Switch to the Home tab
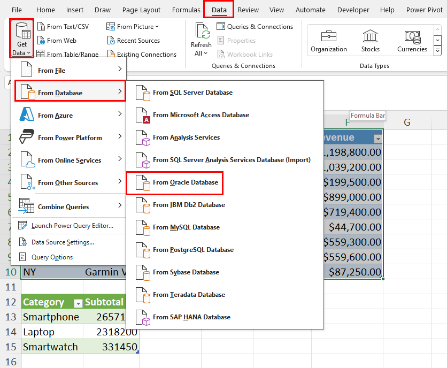 click(45, 10)
